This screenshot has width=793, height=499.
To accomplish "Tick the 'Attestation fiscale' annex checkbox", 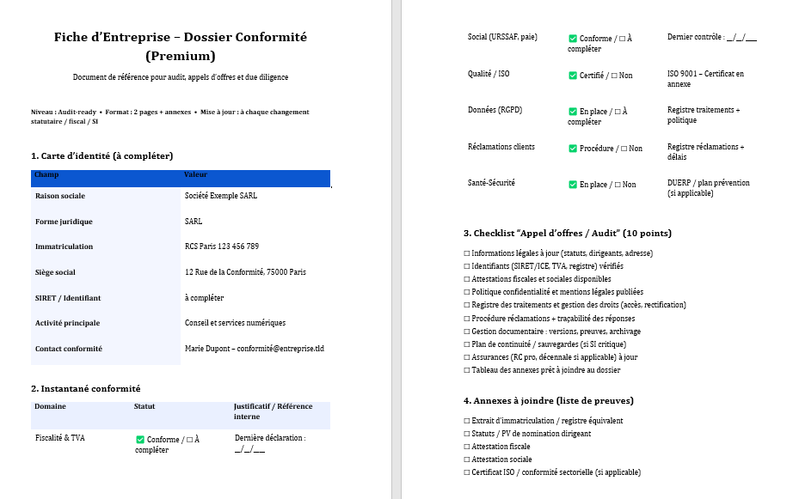I will click(x=467, y=447).
